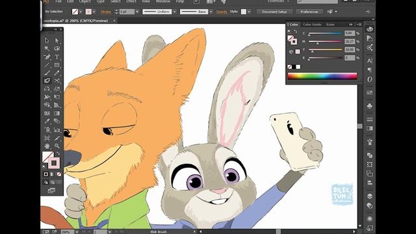Screen dimensions: 416x234
Task: Open the Layers panel icon in dock
Action: coord(370,196)
